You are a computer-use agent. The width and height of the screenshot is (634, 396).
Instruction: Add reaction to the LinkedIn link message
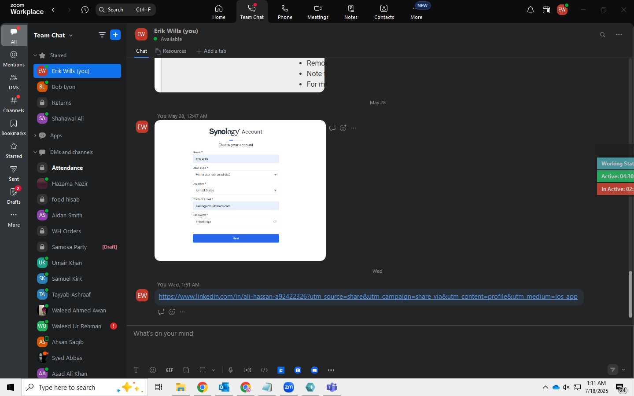(172, 312)
